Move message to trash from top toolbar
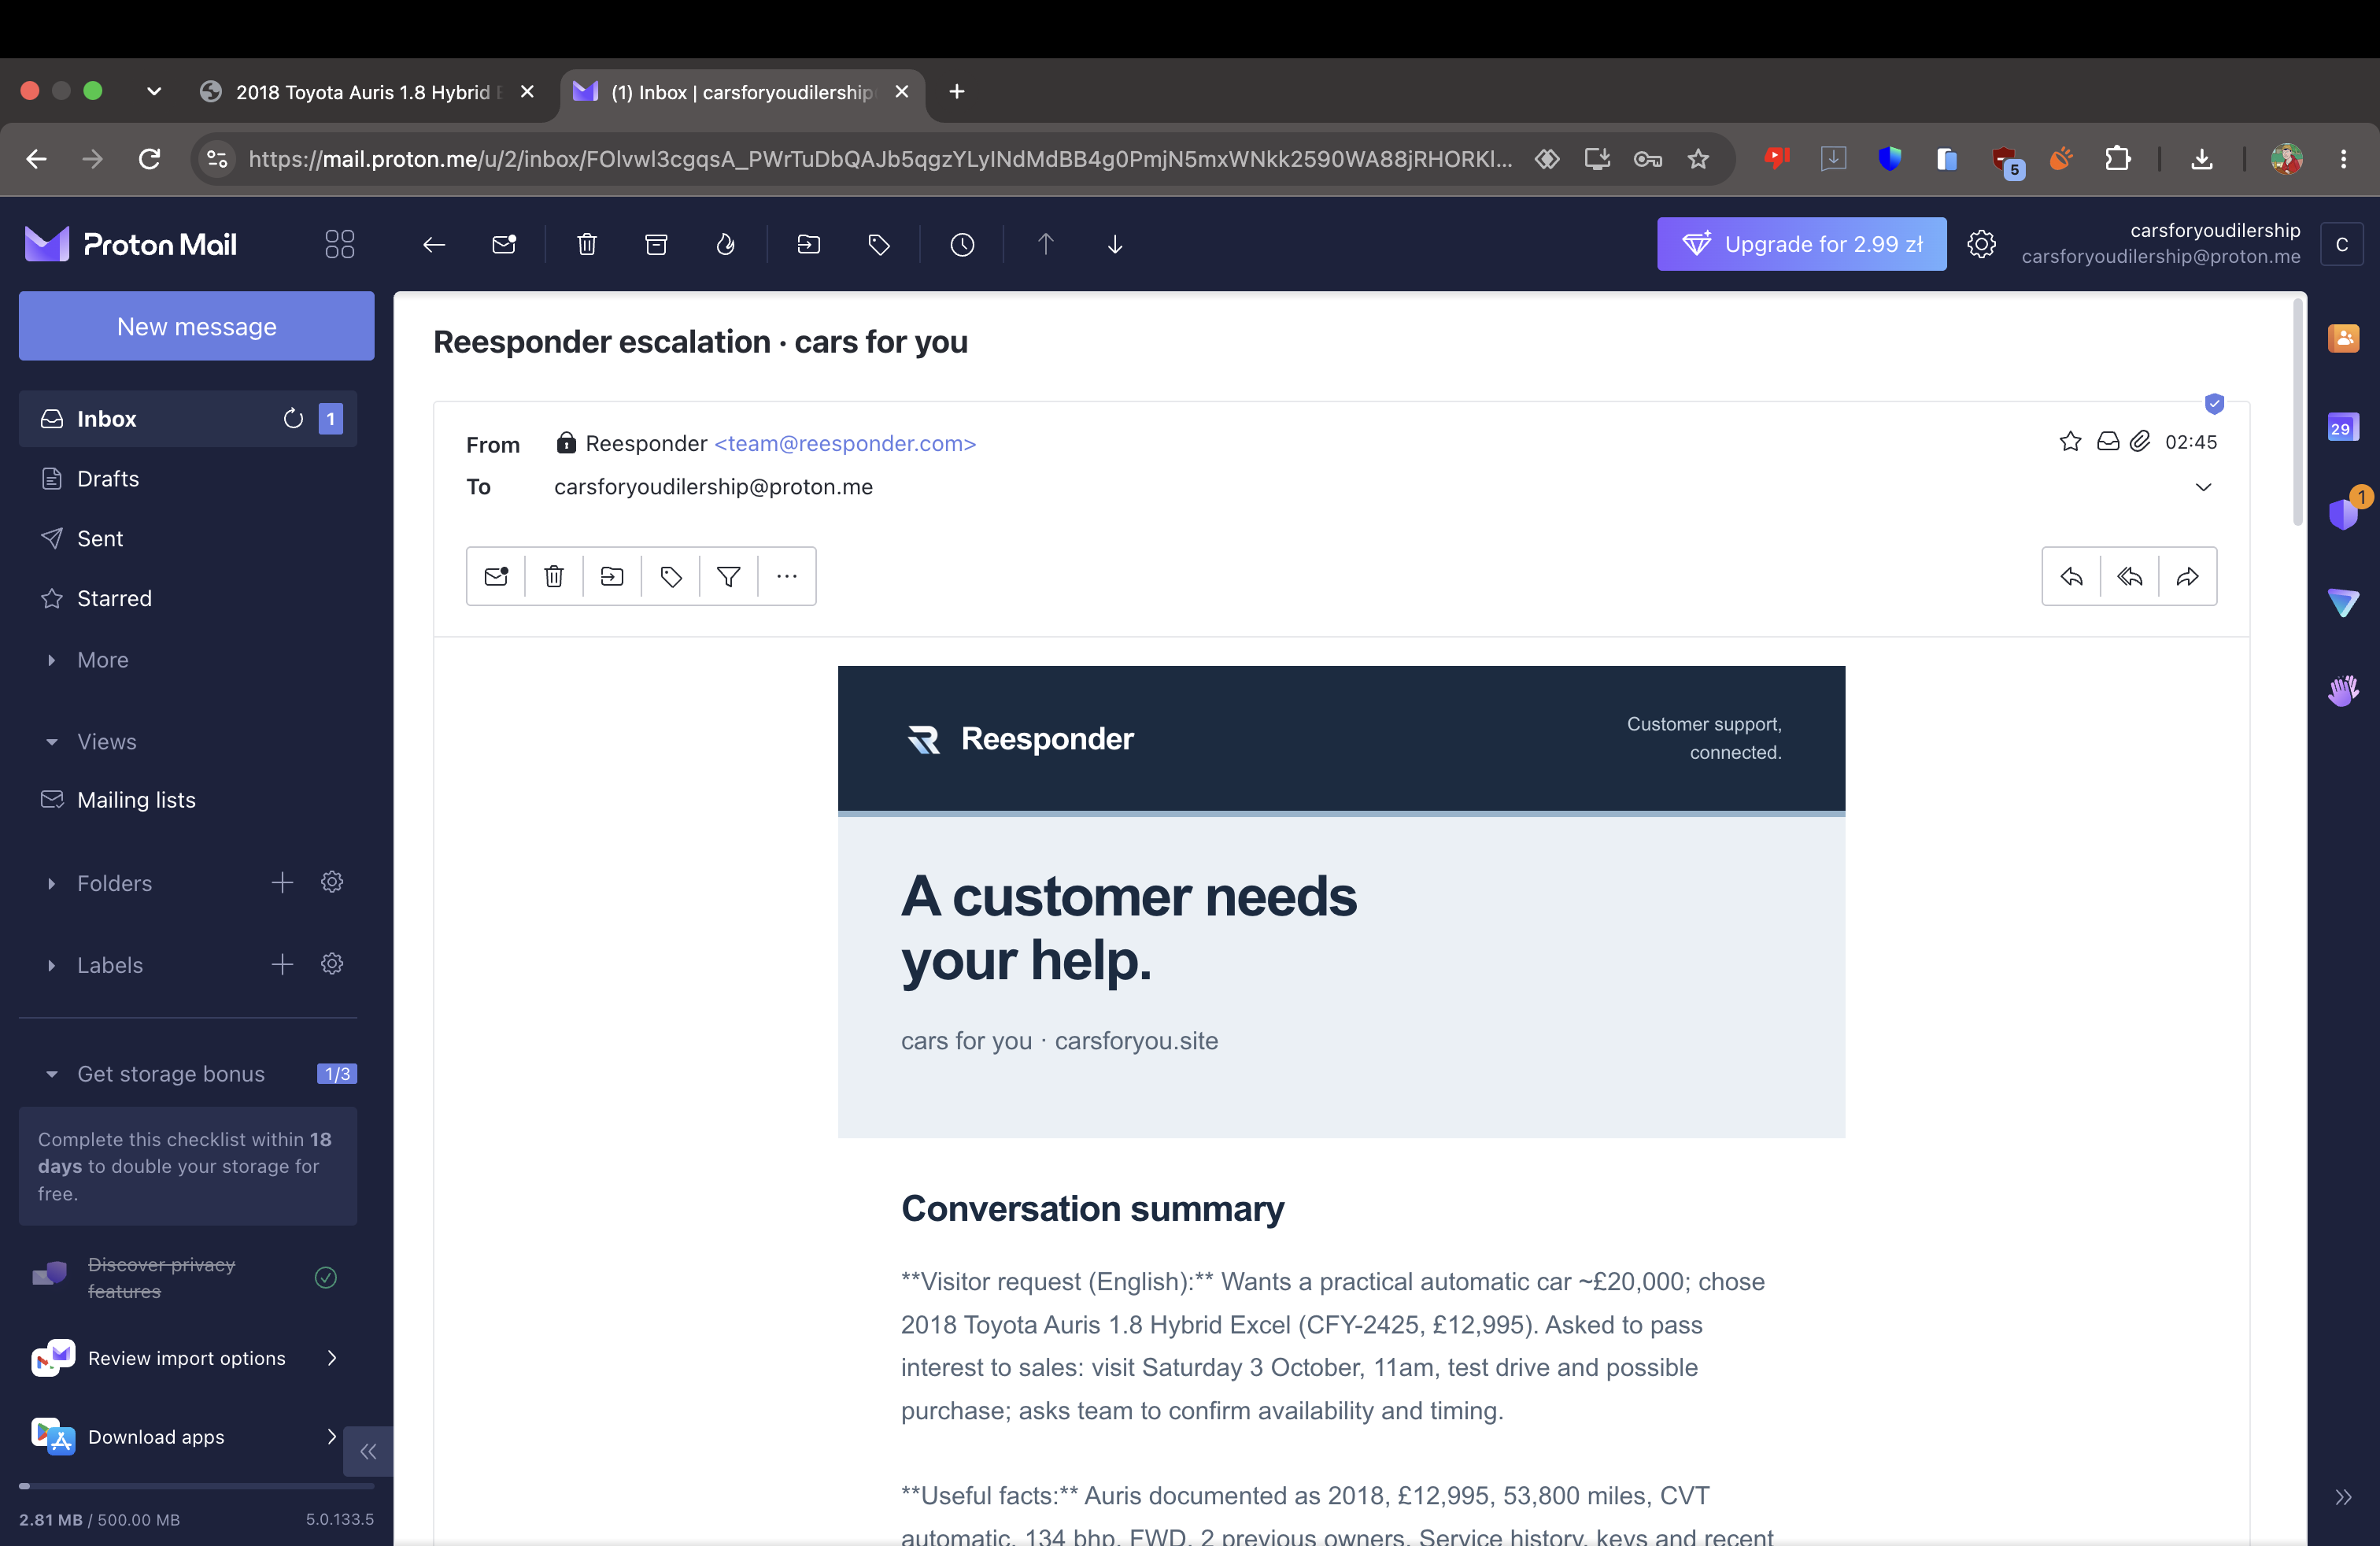 point(587,244)
